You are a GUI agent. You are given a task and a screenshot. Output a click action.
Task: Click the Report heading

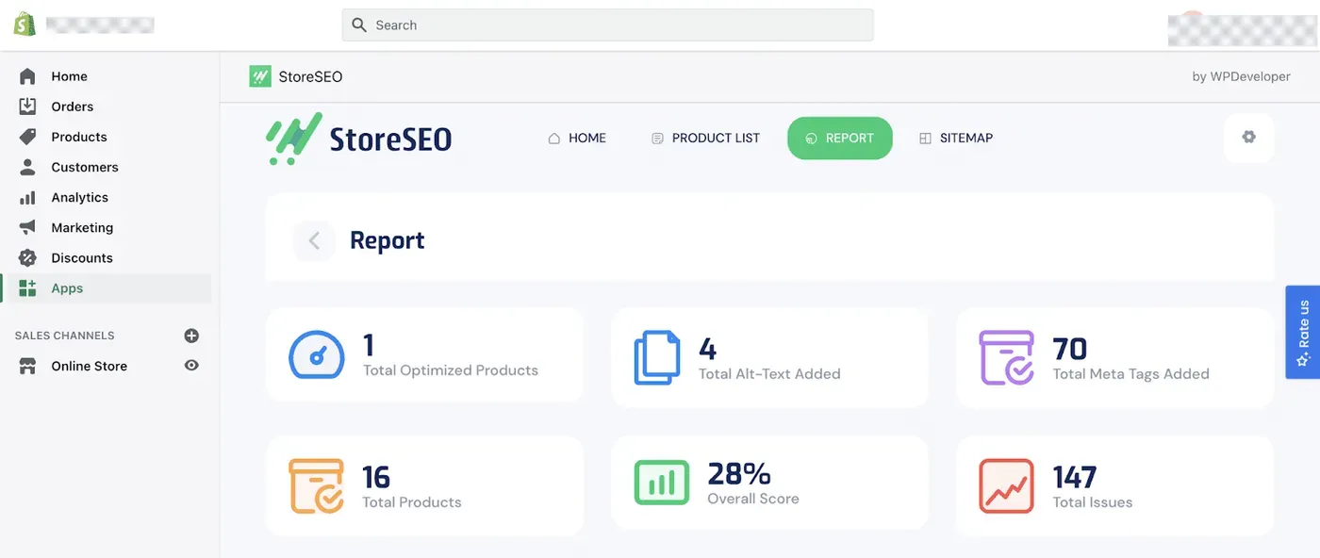[387, 240]
